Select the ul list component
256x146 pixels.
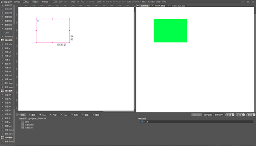(x=7, y=52)
